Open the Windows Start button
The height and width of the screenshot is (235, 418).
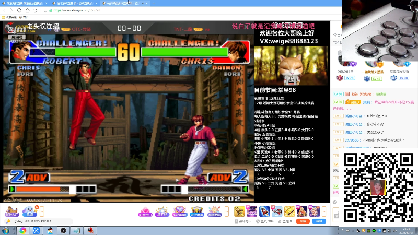pyautogui.click(x=6, y=231)
